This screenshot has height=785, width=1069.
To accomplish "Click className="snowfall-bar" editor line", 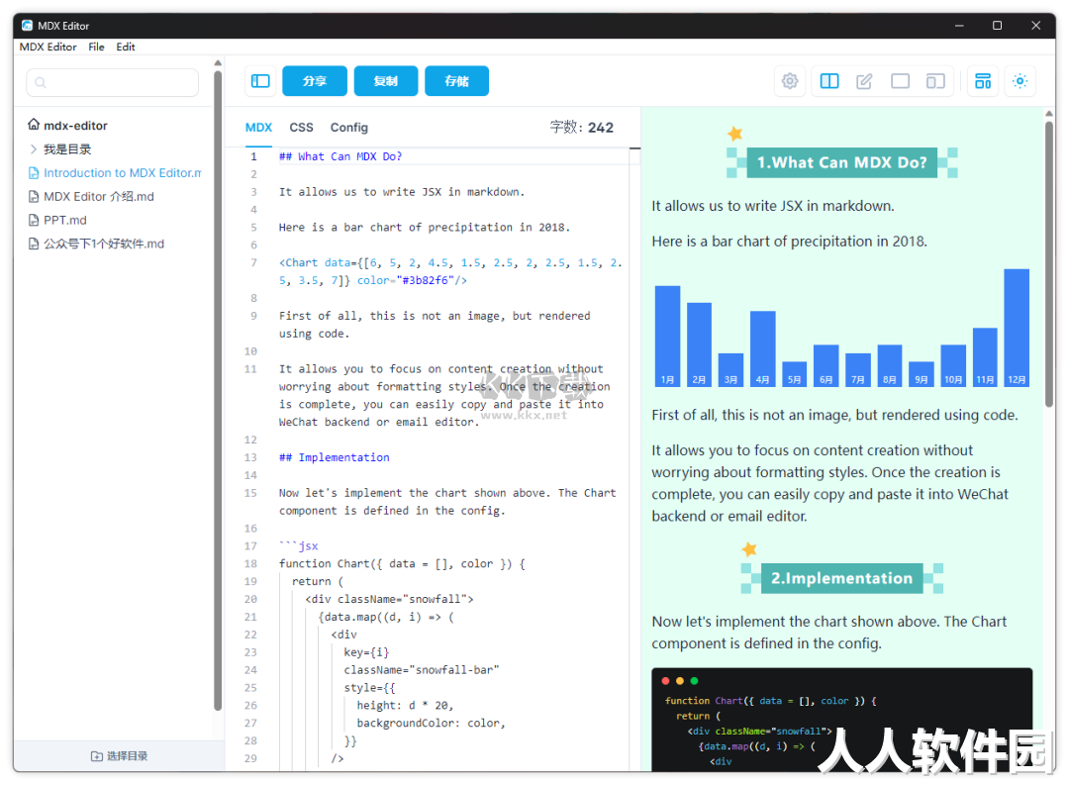I will click(x=422, y=670).
